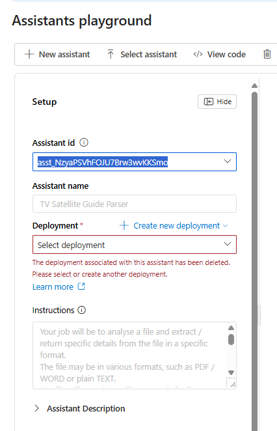Click the Hide setup panel button
The width and height of the screenshot is (277, 431).
[x=217, y=102]
